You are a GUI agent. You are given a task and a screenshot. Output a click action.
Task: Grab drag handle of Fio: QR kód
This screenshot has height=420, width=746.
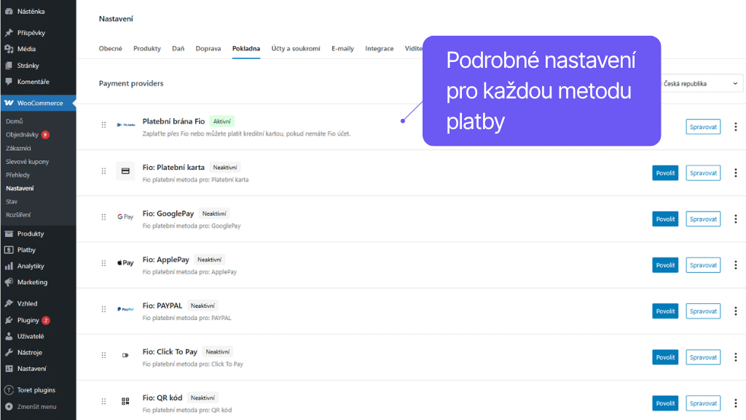[x=103, y=402]
